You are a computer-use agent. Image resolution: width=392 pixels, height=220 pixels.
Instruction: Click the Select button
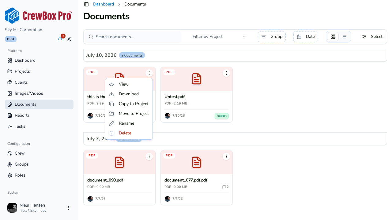click(x=372, y=37)
